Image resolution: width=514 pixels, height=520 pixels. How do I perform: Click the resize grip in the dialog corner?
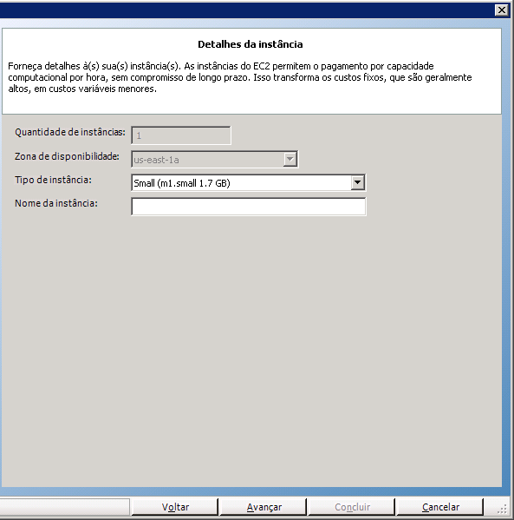pos(502,509)
